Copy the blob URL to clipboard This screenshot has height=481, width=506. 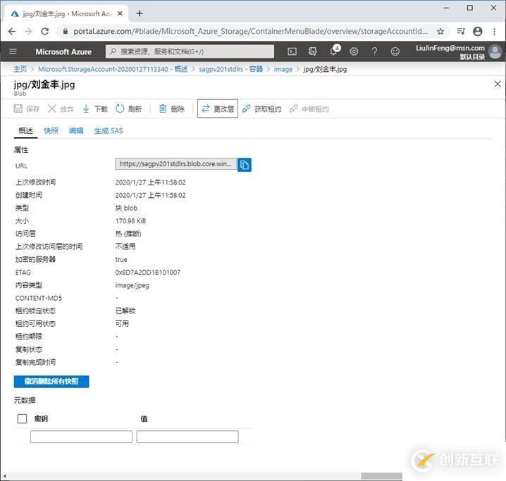[245, 165]
